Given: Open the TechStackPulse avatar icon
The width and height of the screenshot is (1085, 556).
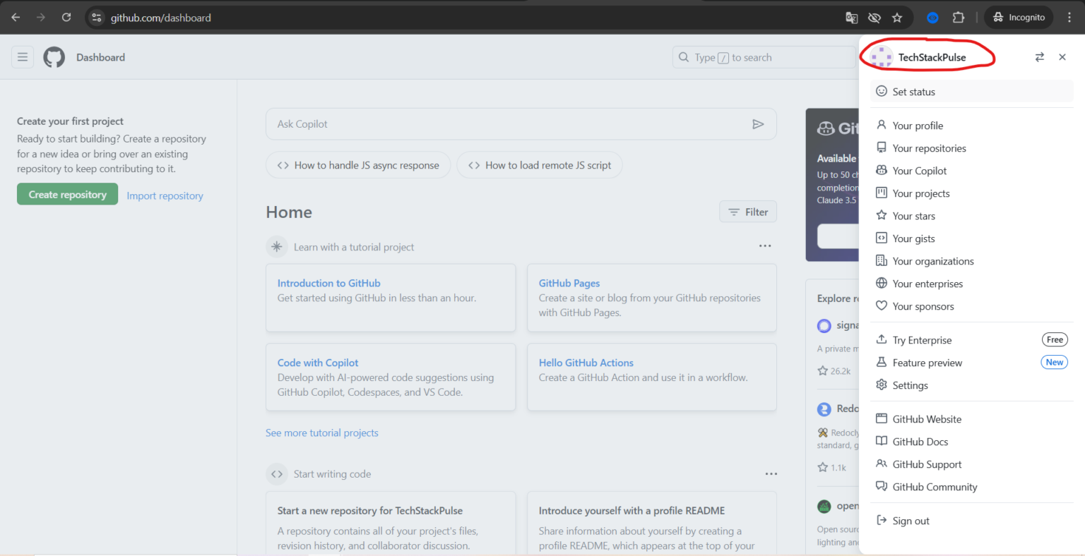Looking at the screenshot, I should click(880, 56).
